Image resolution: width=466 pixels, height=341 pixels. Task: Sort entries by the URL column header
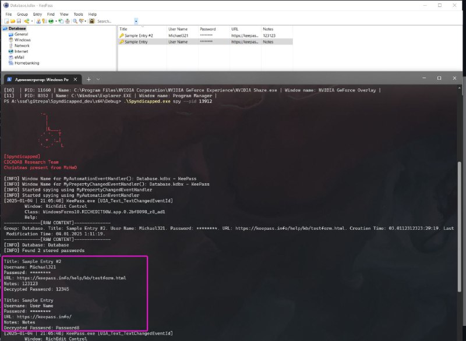click(245, 29)
